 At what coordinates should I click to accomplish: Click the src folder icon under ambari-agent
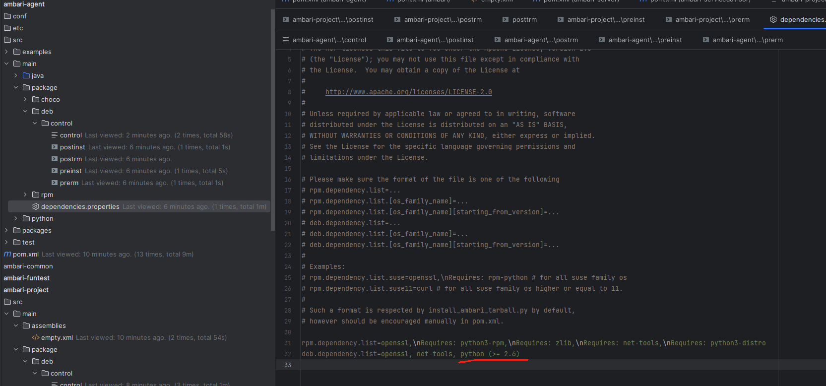point(7,40)
